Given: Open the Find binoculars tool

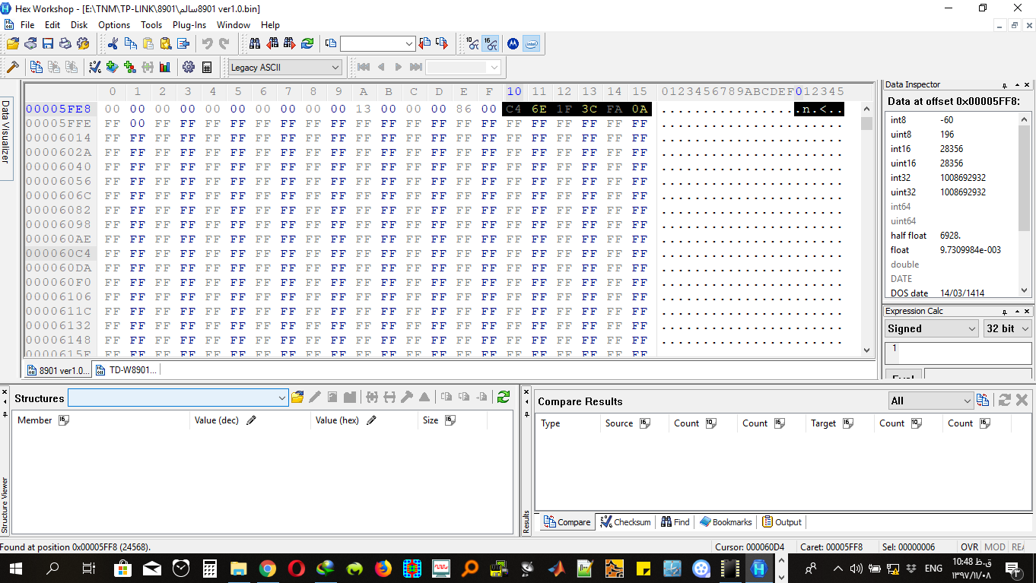Looking at the screenshot, I should tap(254, 43).
